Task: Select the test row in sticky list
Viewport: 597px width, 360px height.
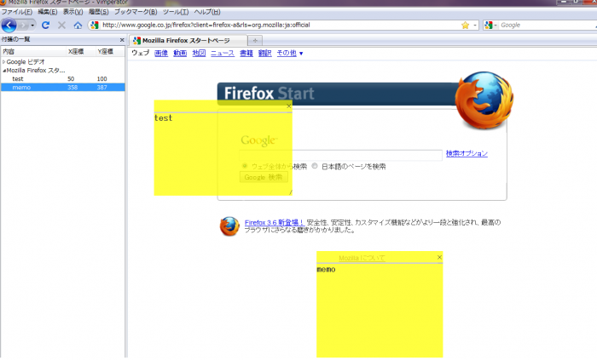Action: tap(63, 79)
